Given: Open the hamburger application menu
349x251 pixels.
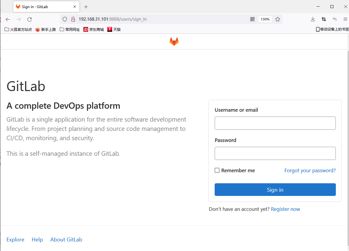Looking at the screenshot, I should click(x=345, y=19).
